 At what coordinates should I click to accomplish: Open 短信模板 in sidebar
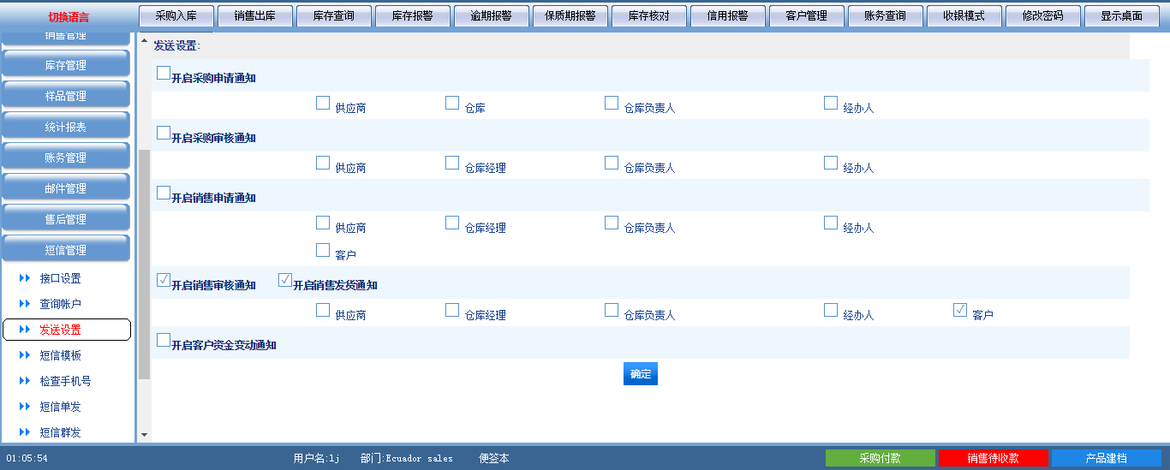pyautogui.click(x=60, y=355)
